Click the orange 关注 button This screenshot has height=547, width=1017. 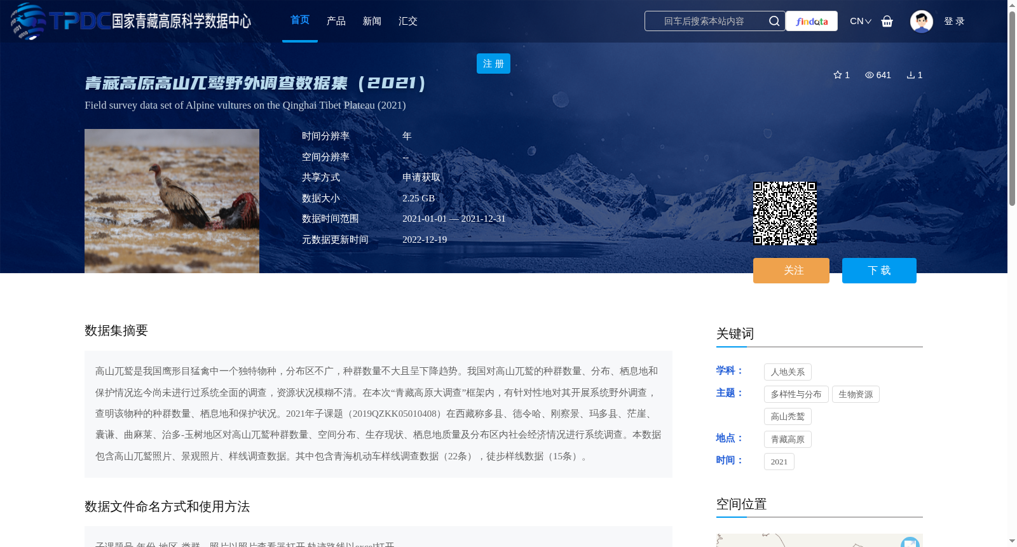click(x=791, y=271)
